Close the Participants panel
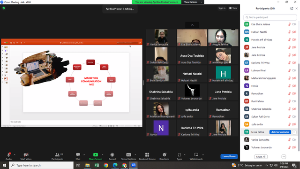The image size is (300, 169). tap(297, 8)
